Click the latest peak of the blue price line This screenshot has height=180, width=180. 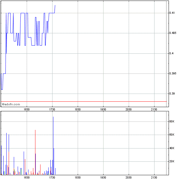click(x=55, y=5)
